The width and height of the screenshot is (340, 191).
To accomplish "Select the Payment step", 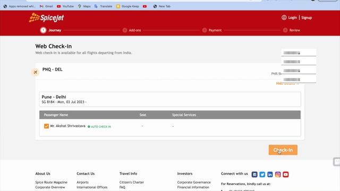I will pos(212,30).
